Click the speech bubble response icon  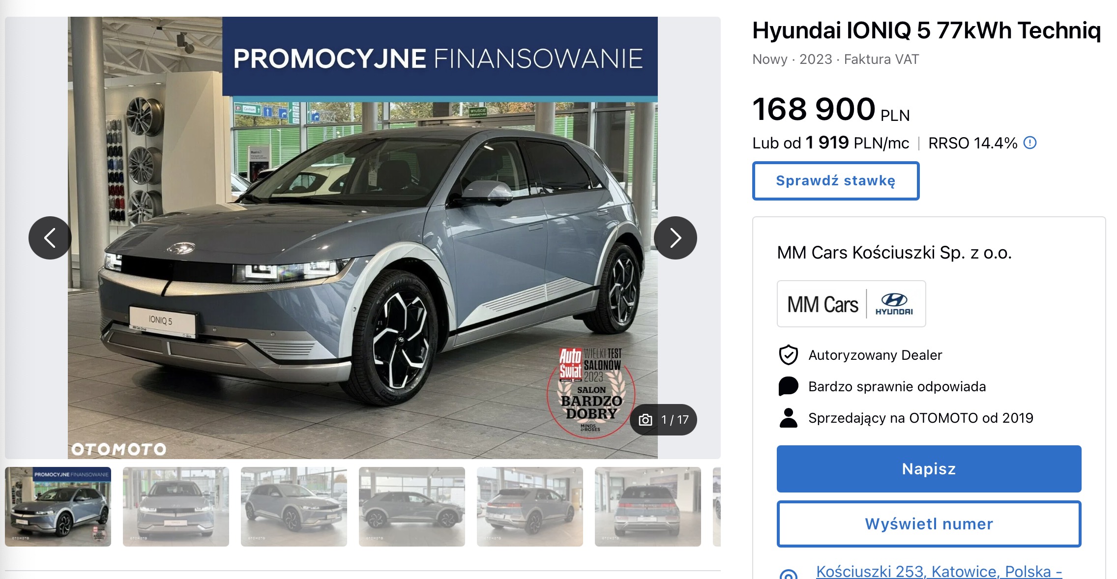pos(788,386)
